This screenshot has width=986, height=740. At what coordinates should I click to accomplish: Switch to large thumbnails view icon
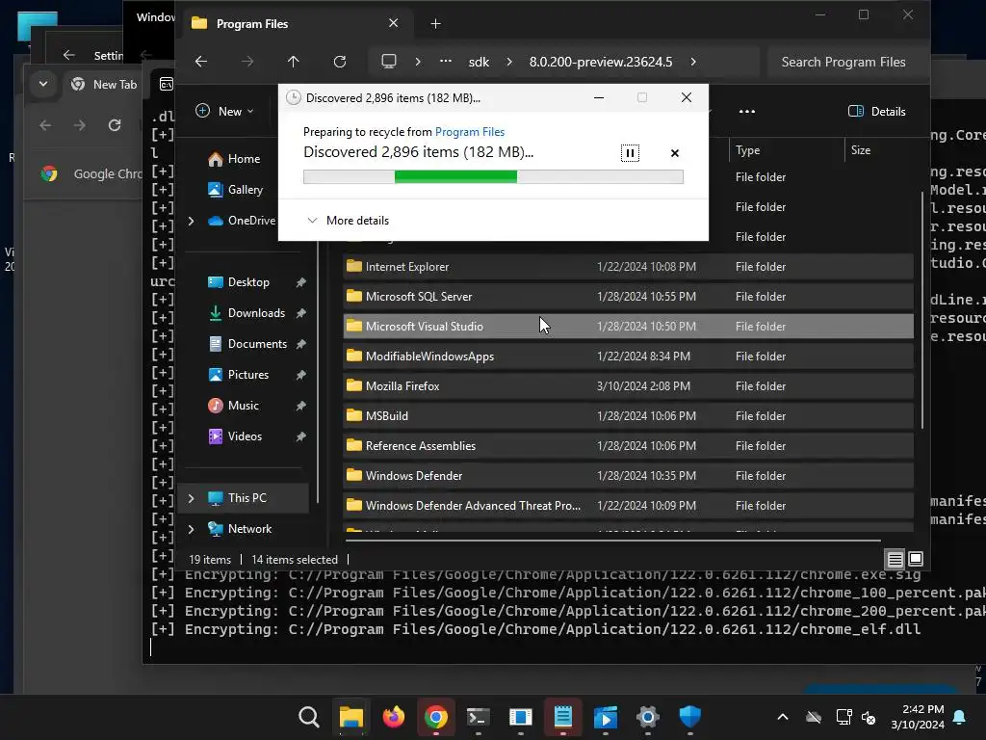pyautogui.click(x=916, y=559)
